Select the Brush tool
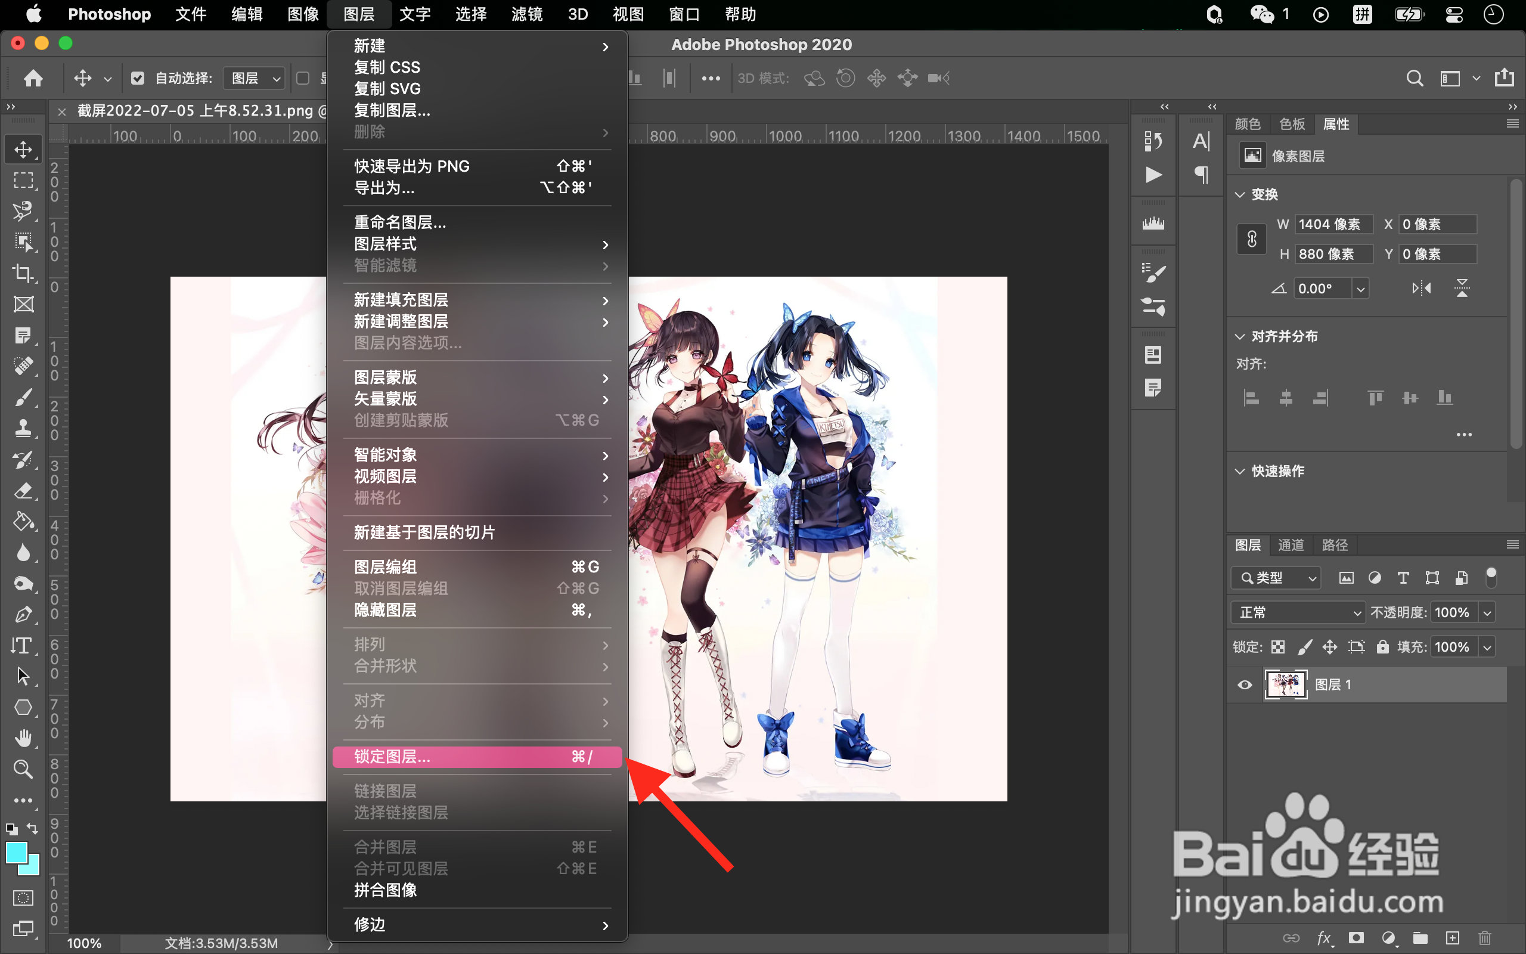 [23, 398]
